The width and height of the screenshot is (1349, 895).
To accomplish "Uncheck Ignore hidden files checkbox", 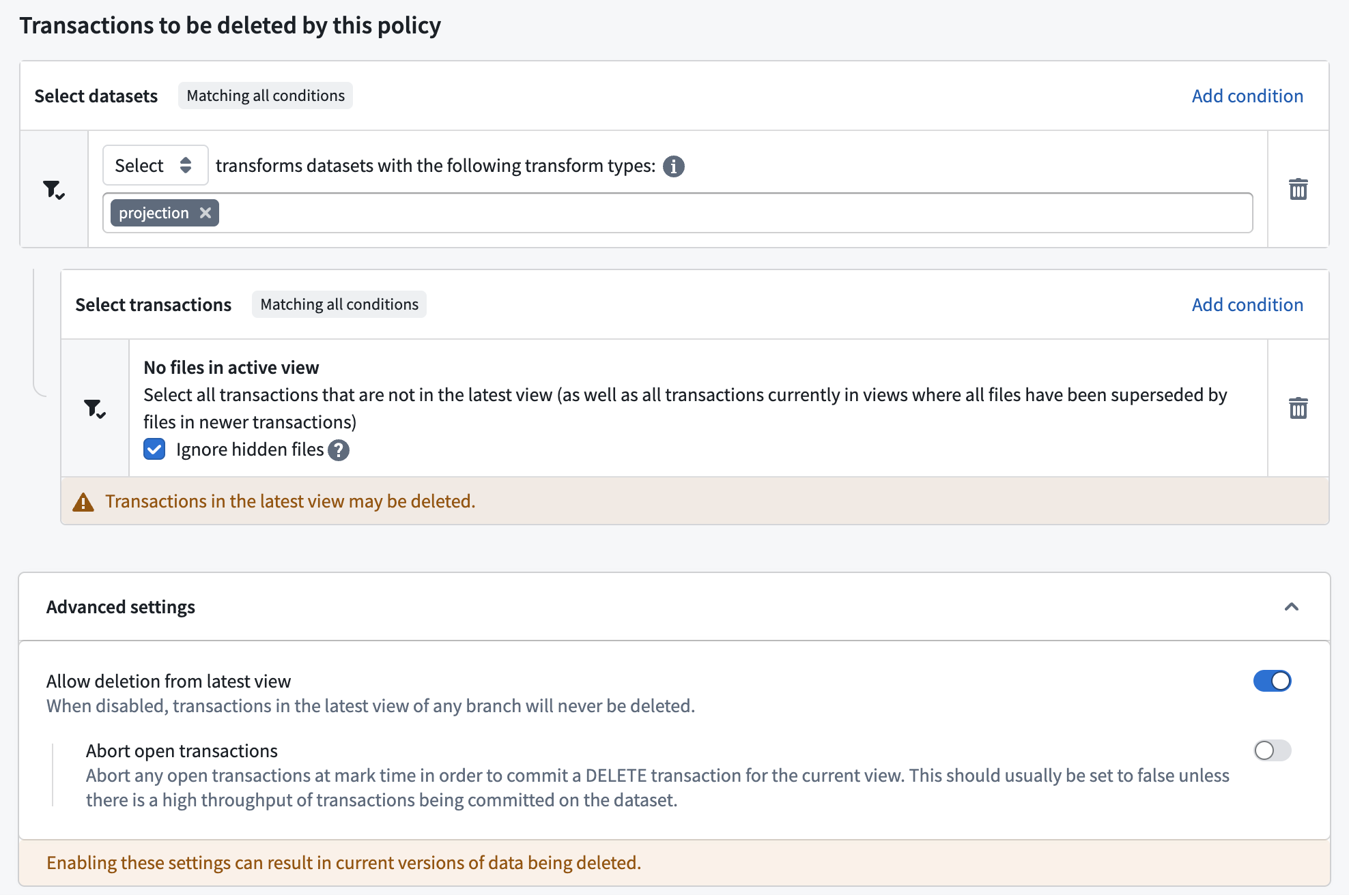I will tap(154, 450).
